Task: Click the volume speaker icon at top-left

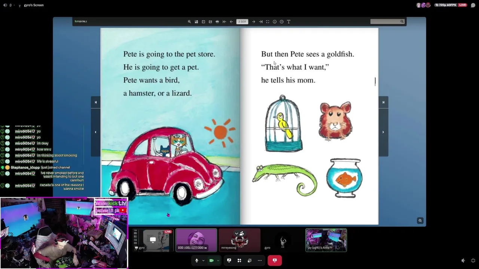Action: (5, 5)
